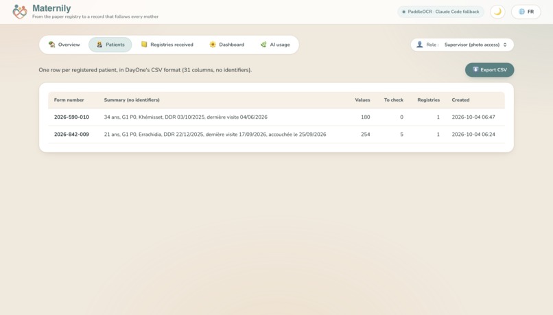Click the person icon beside Patients
This screenshot has width=553, height=315.
click(99, 45)
